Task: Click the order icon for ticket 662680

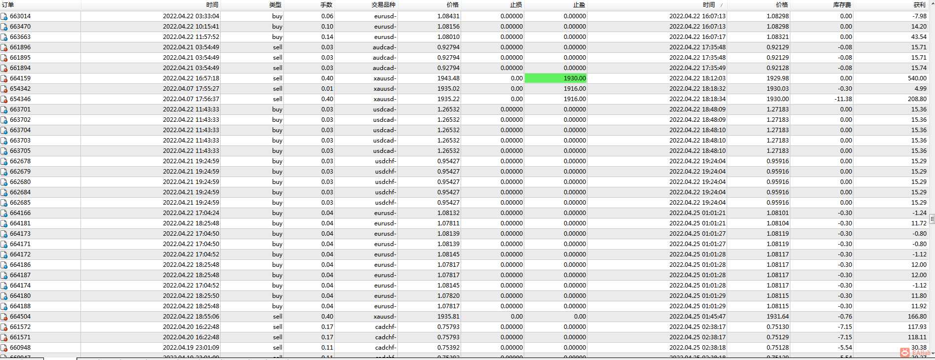Action: (4, 182)
